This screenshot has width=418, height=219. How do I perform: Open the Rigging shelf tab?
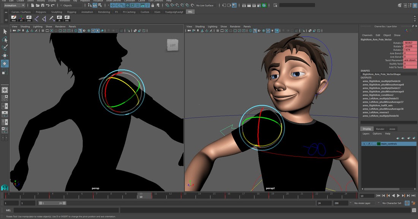tap(71, 12)
